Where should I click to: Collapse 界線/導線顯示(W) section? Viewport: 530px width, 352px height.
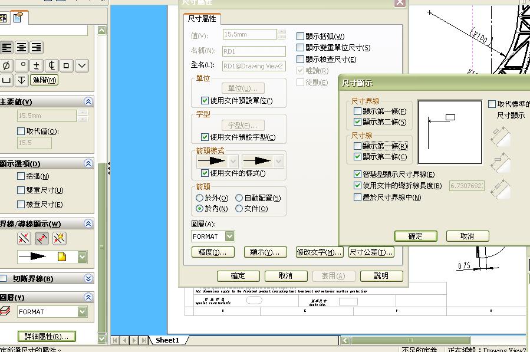click(x=88, y=223)
